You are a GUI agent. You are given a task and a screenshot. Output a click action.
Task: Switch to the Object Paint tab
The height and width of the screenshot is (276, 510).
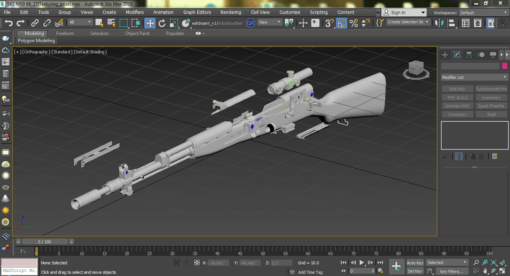(137, 33)
